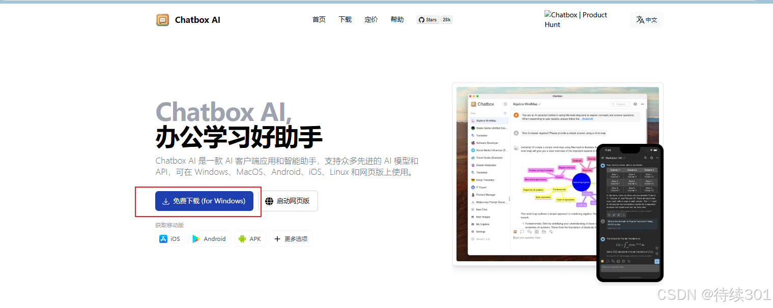Go to the 首页 nav item
The width and height of the screenshot is (773, 308).
coord(319,19)
